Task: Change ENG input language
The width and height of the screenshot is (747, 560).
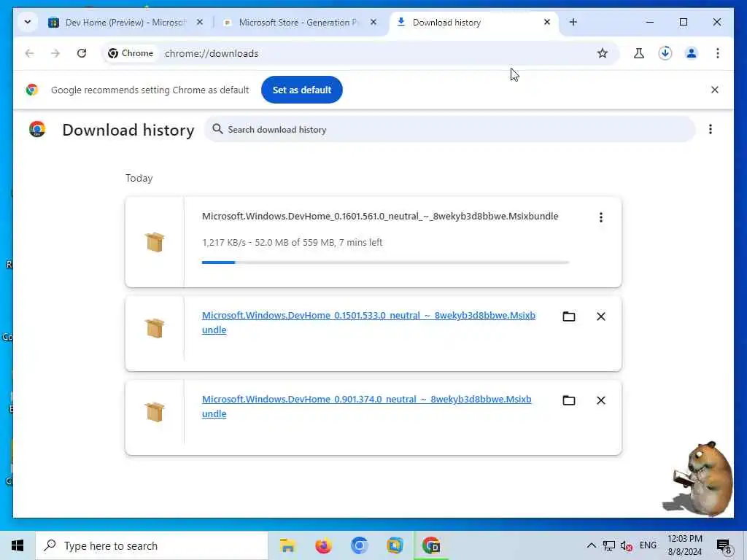Action: [x=648, y=545]
